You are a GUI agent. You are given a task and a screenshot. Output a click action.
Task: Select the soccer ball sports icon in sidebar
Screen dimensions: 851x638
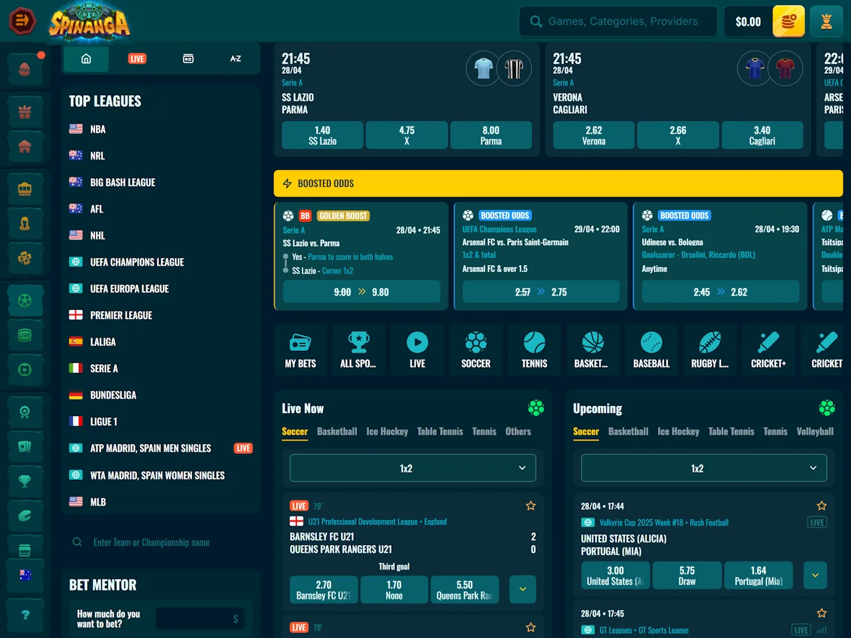pyautogui.click(x=25, y=300)
